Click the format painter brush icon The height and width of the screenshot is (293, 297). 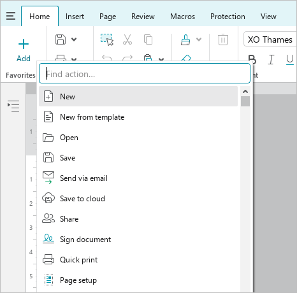[x=185, y=39]
